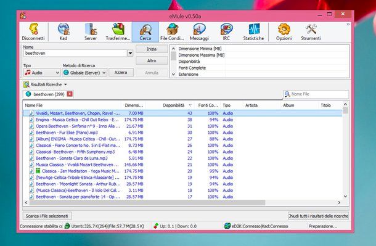Open the filter magnifier dropdown icon

[x=287, y=94]
